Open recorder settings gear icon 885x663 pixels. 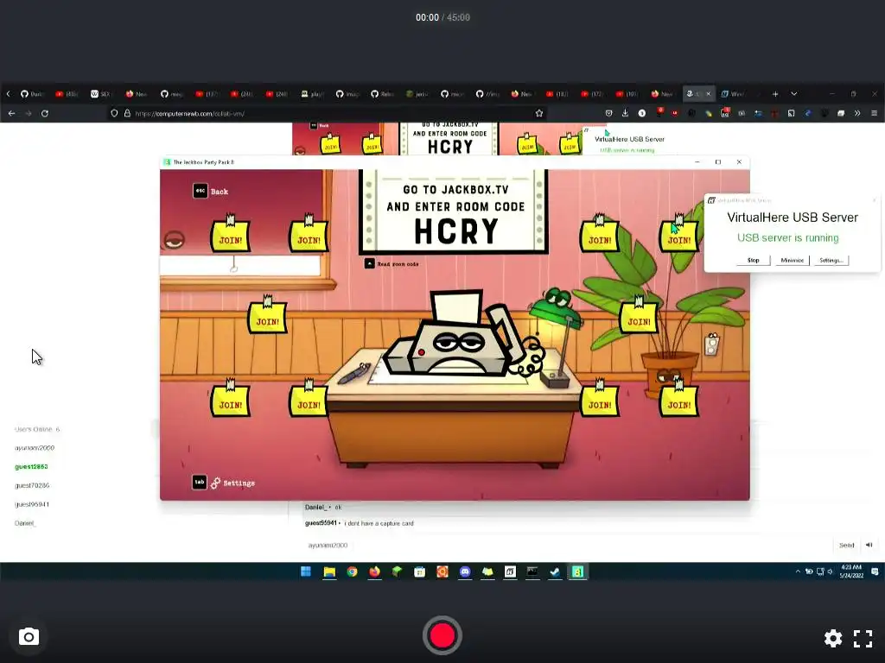(833, 638)
